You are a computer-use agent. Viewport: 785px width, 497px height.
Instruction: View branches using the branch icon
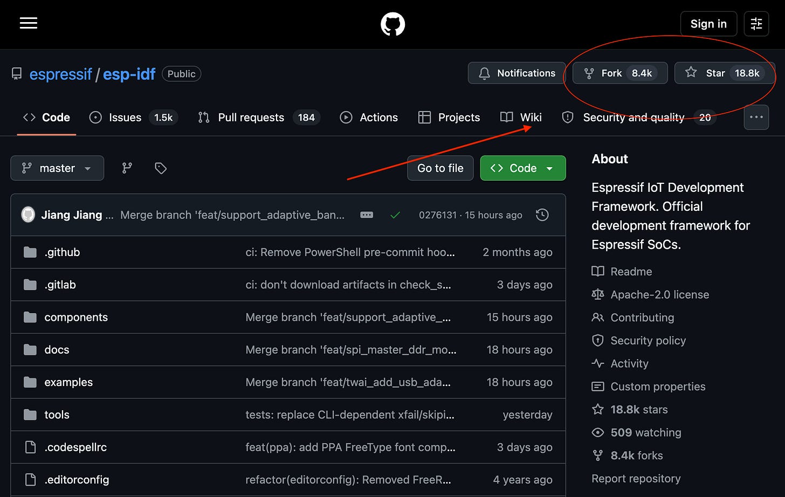[x=127, y=168]
